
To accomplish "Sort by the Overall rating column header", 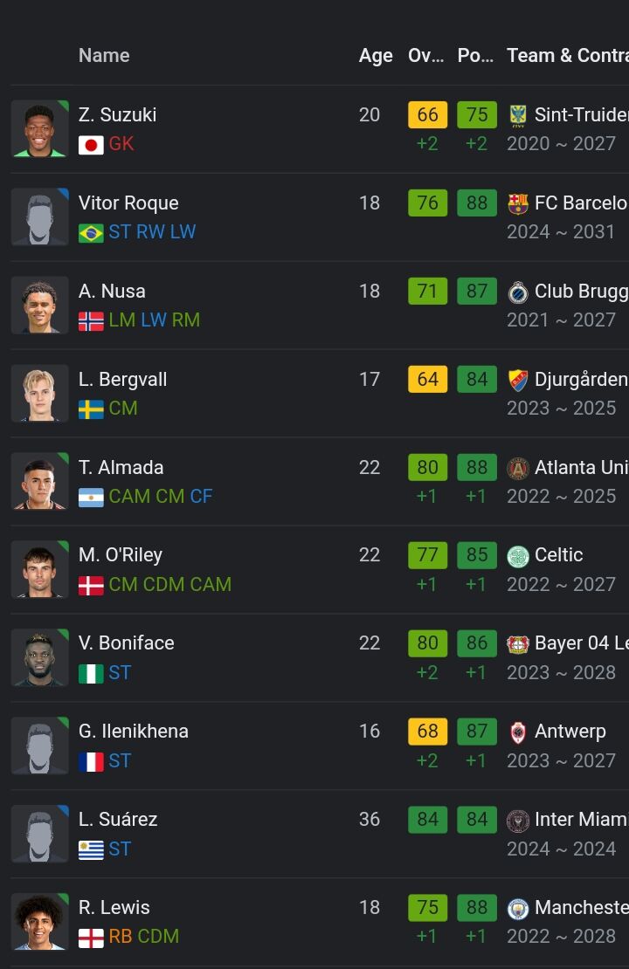I will (x=426, y=56).
